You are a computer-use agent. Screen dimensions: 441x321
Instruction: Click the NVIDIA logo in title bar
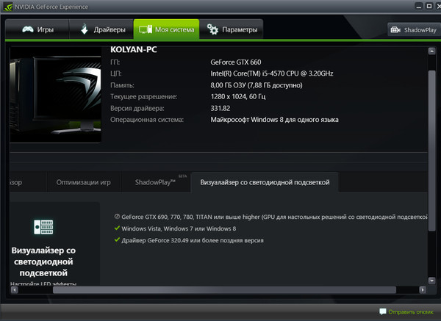tap(8, 7)
